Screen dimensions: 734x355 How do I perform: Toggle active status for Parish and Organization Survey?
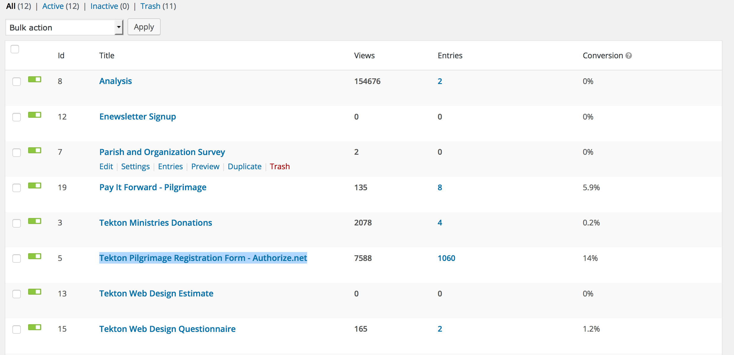pyautogui.click(x=35, y=150)
